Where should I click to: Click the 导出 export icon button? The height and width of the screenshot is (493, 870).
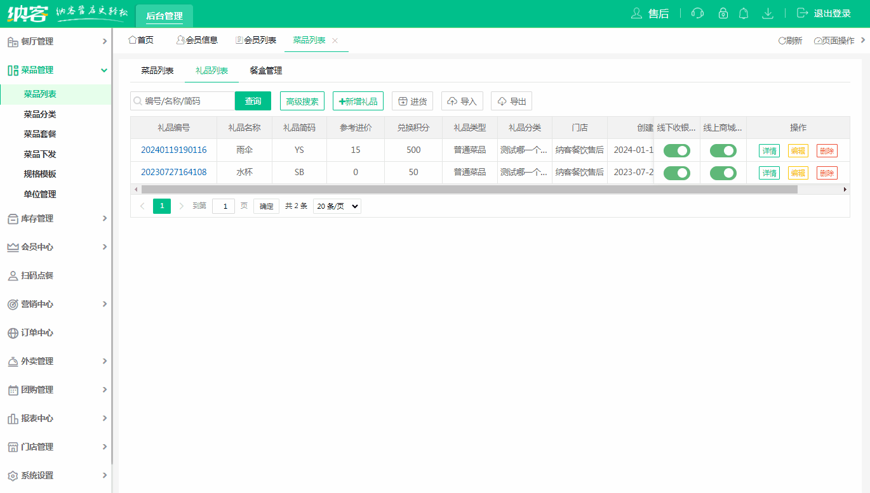511,100
